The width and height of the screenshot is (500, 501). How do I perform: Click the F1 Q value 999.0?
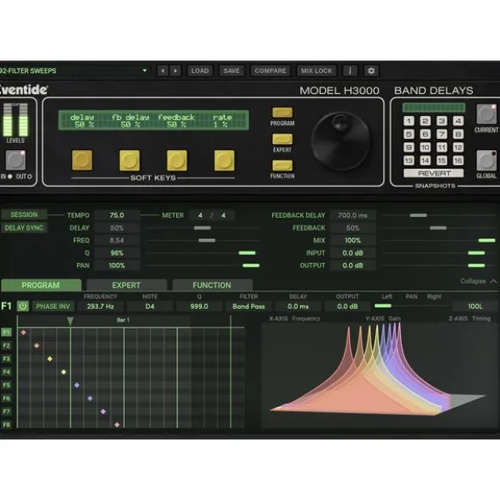click(x=199, y=306)
